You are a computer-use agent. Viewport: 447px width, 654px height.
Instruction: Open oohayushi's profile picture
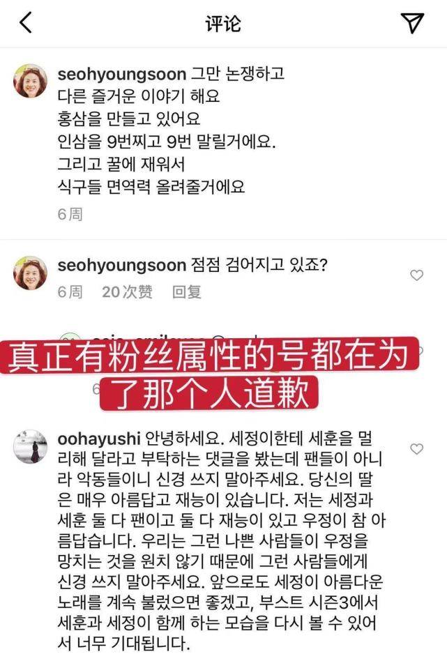click(x=31, y=447)
